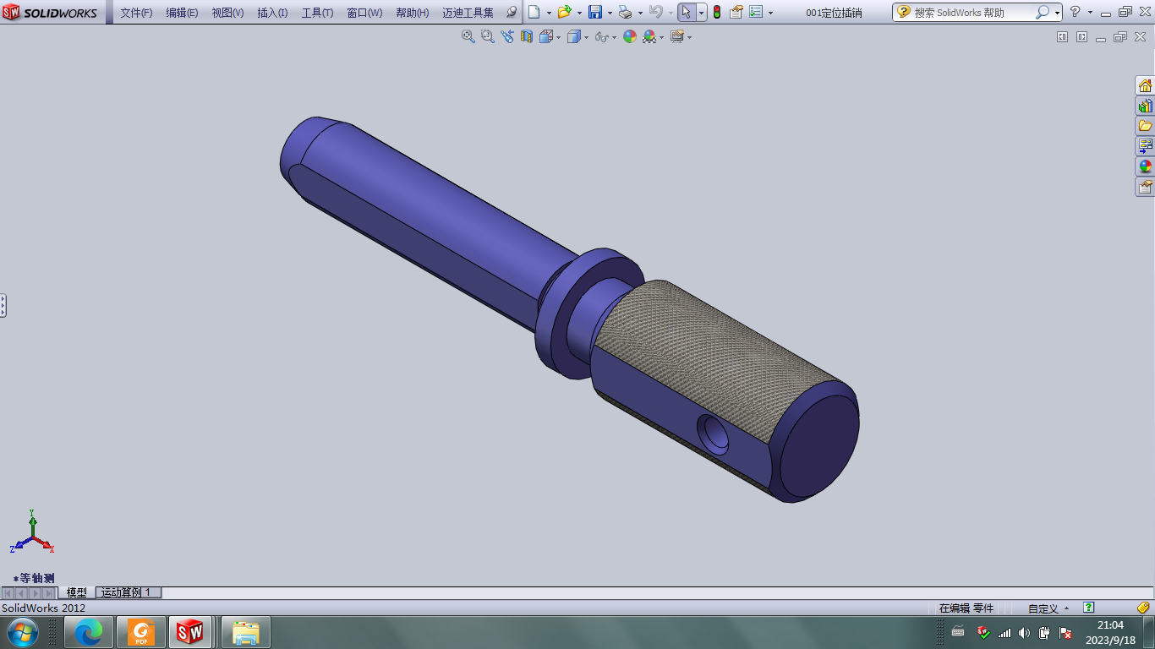
Task: Click the Rebuild traffic light icon
Action: (x=717, y=12)
